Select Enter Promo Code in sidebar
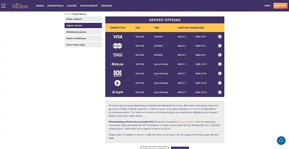Screen dimensions: 289x149 click(83, 45)
